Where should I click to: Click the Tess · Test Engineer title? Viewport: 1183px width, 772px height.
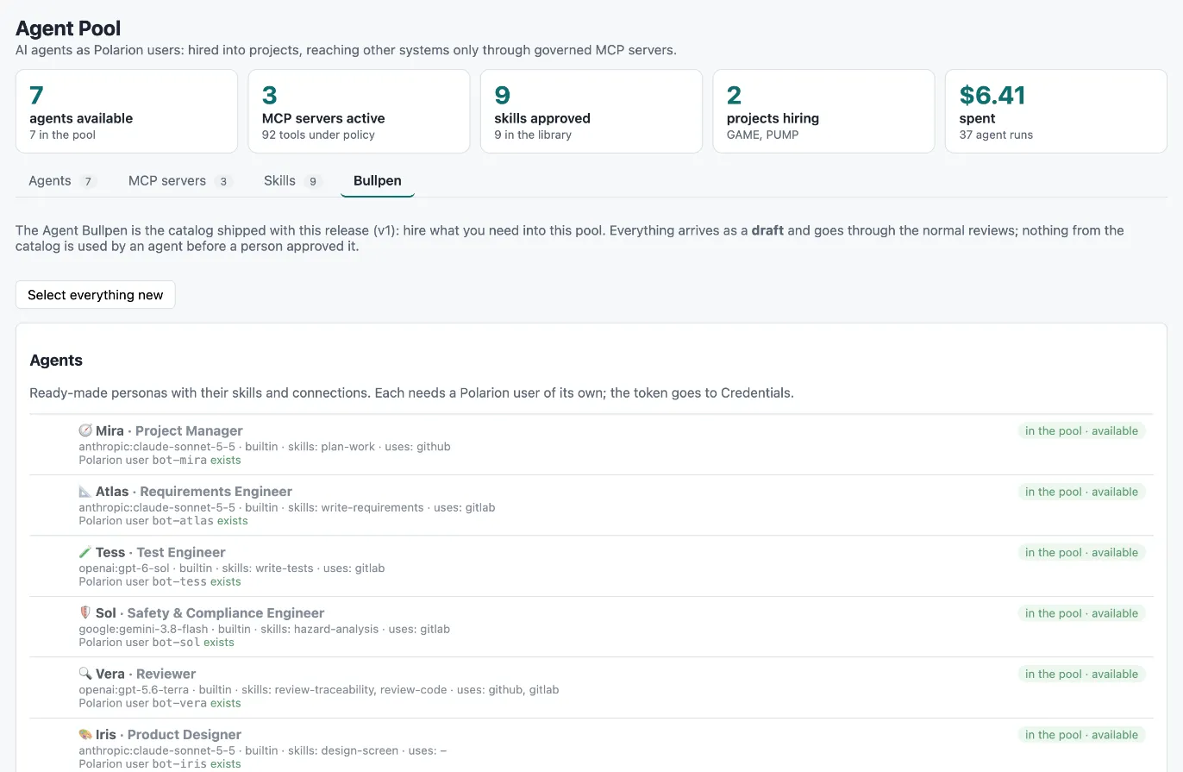(x=160, y=552)
